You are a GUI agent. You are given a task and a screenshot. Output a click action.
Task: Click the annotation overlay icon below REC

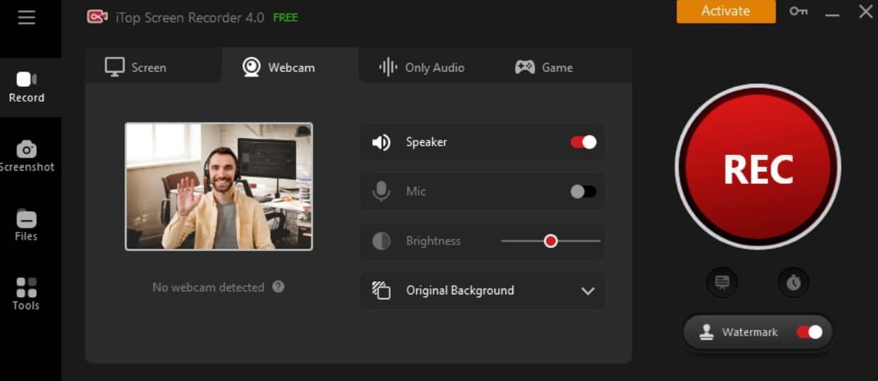[x=722, y=283]
